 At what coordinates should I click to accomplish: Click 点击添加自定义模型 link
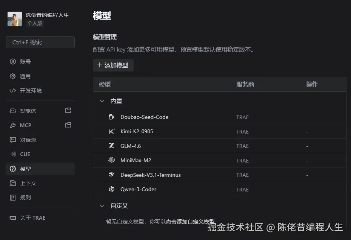190,222
